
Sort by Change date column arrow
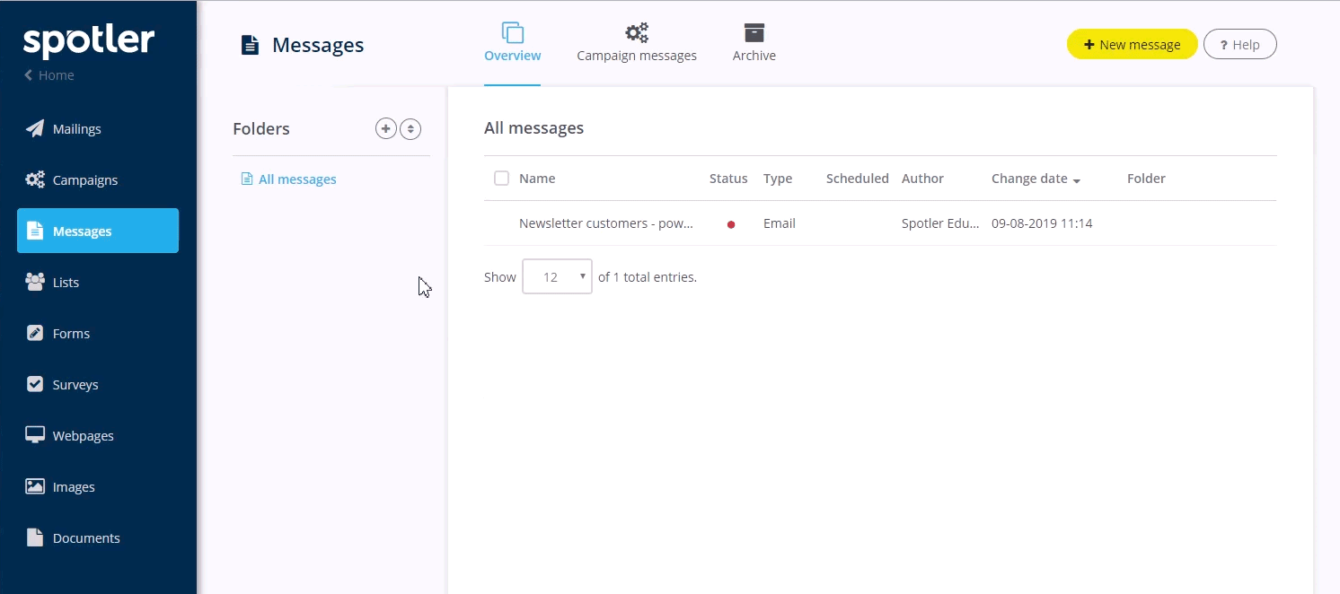[1076, 179]
